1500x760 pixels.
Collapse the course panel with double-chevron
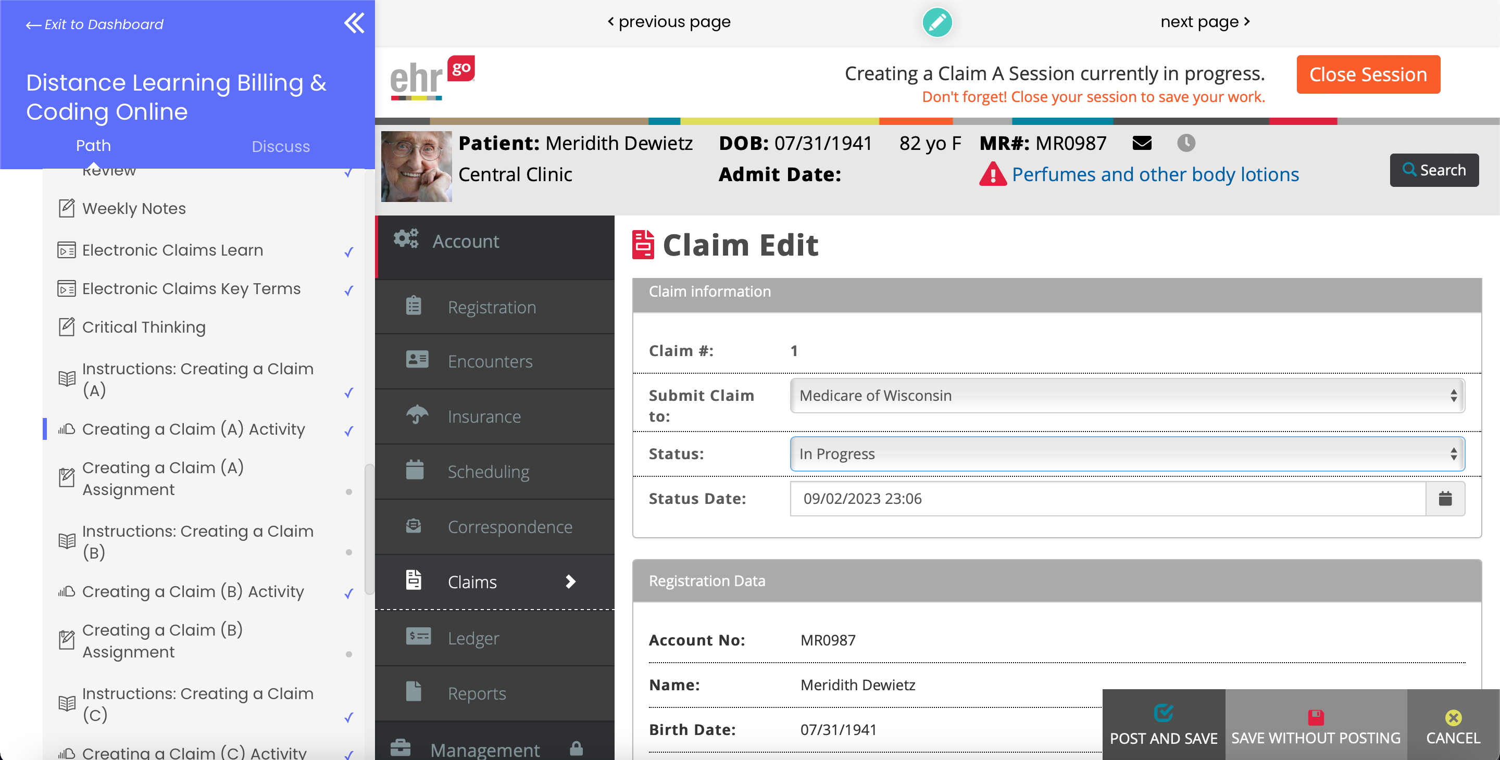point(354,24)
